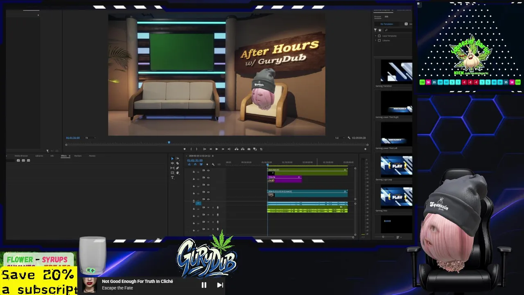Image resolution: width=524 pixels, height=295 pixels.
Task: Click the Play button in the Program monitor
Action: [217, 149]
